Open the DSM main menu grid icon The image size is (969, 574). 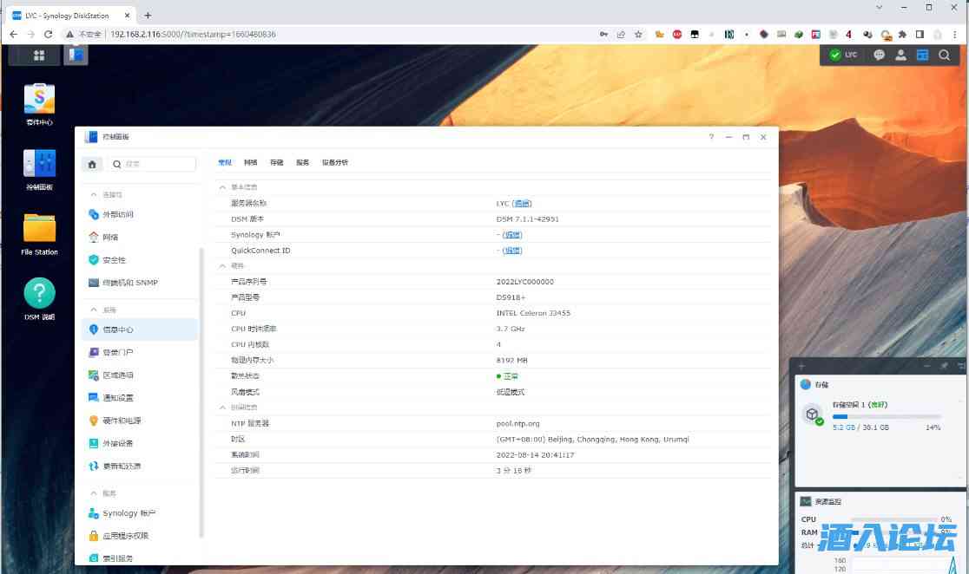[x=39, y=55]
